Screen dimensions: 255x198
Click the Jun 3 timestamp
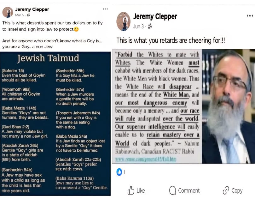tap(138, 26)
